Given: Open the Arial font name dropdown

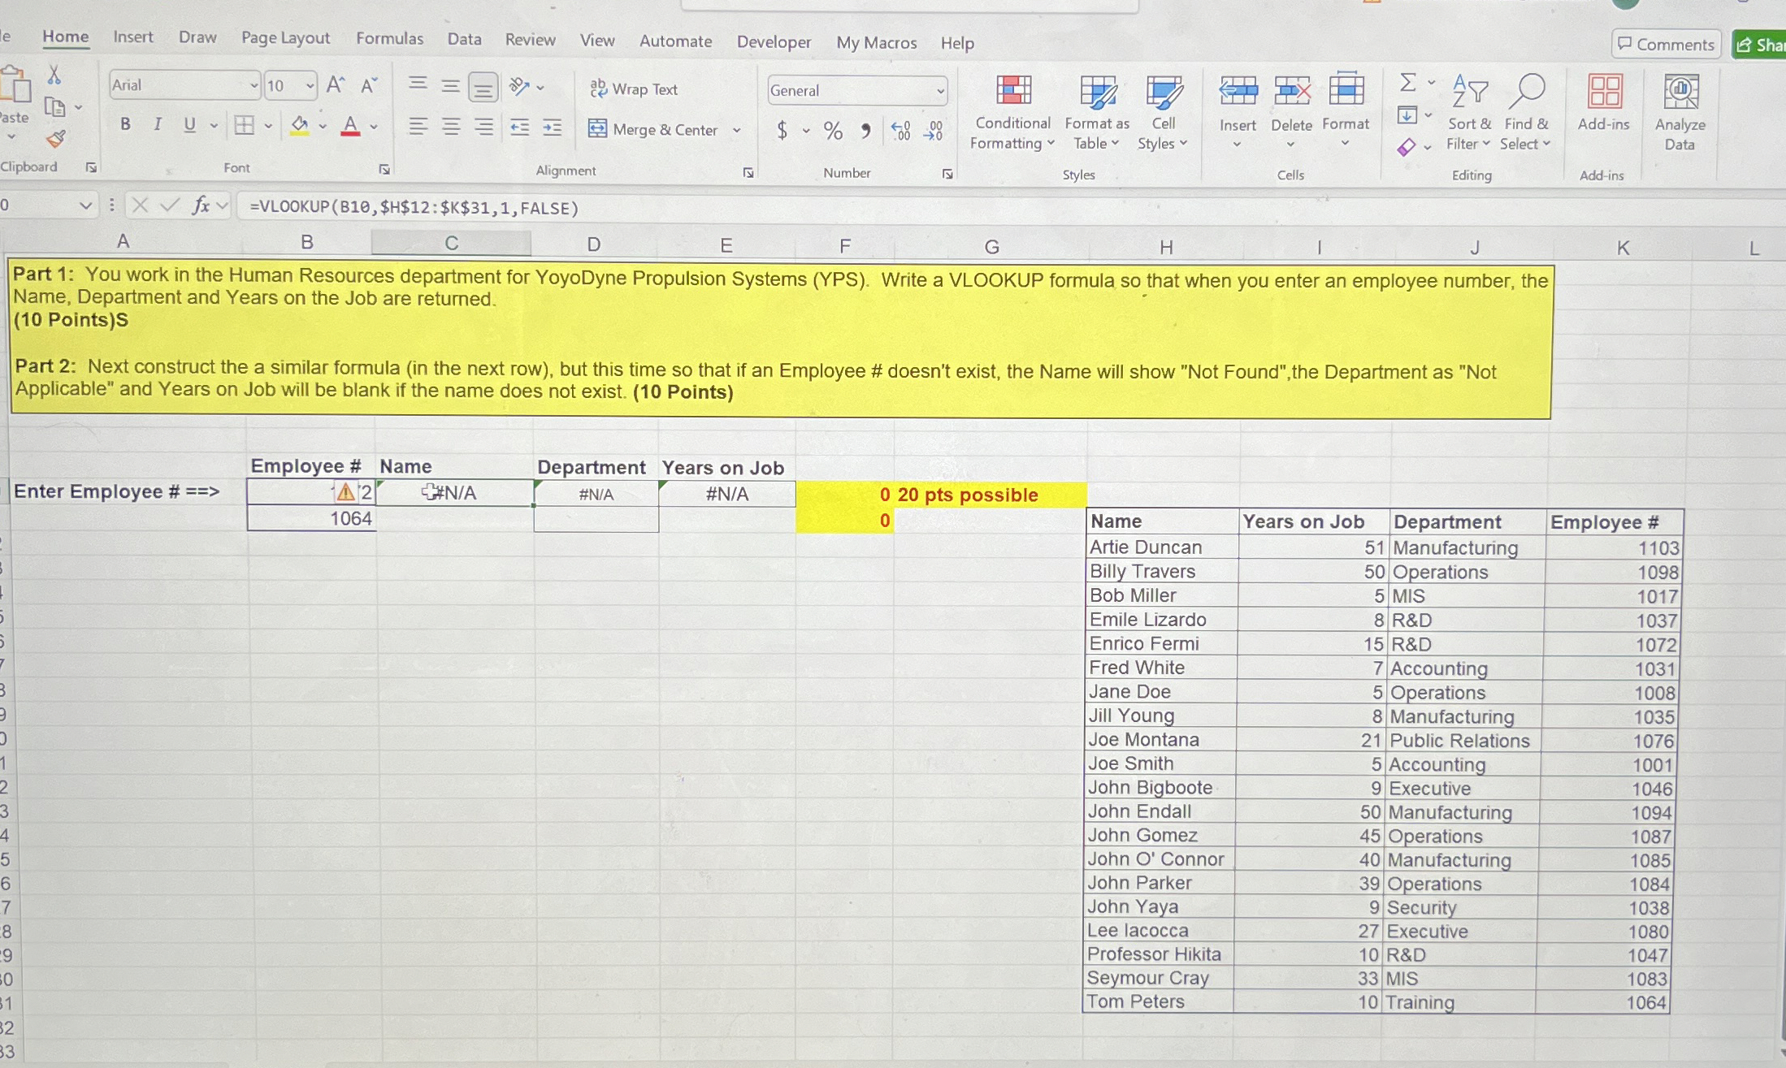Looking at the screenshot, I should tap(254, 85).
